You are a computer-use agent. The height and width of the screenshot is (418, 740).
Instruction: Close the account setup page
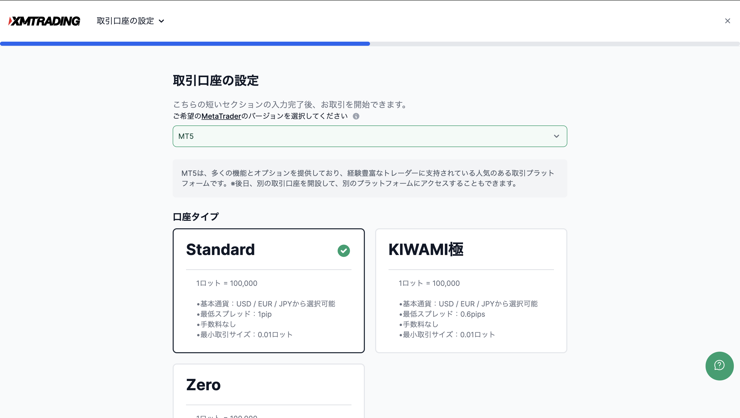click(x=727, y=21)
